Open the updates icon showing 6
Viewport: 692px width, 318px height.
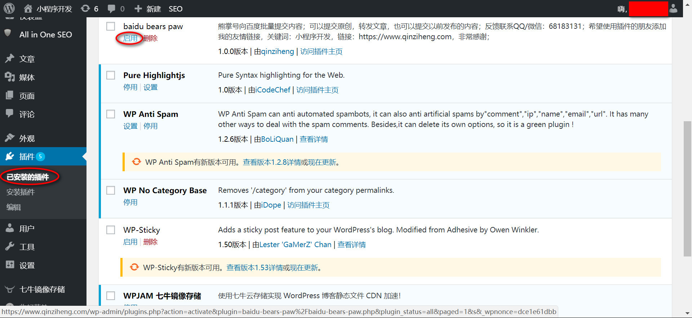(85, 8)
